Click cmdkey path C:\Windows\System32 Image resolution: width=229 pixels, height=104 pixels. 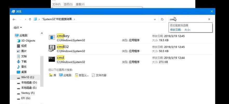point(71,40)
